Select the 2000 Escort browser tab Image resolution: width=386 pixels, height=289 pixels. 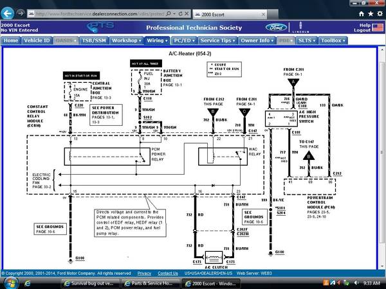(230, 14)
